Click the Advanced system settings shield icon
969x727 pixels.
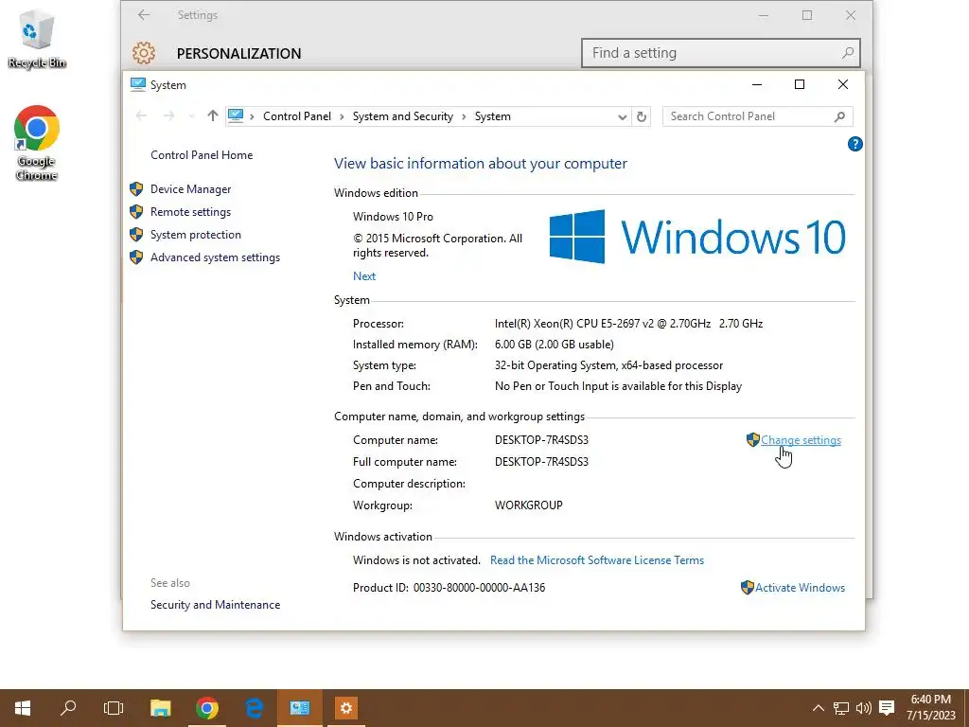point(136,257)
